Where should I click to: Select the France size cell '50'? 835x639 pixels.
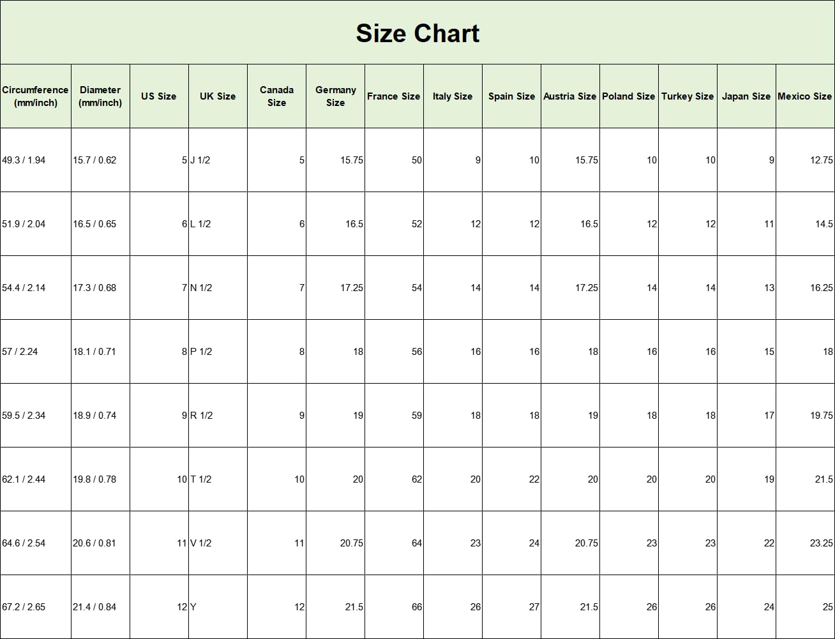pos(394,160)
